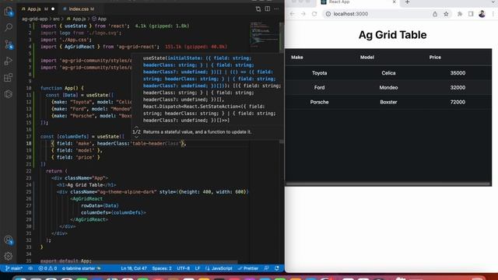Open the Tabnine icon in the activity bar

[9, 94]
